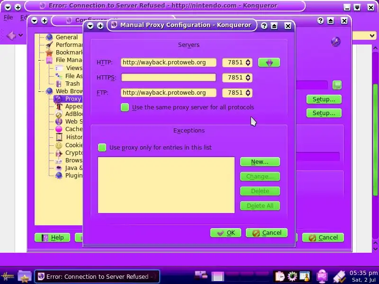Select Browser Identification tree entry

(x=74, y=160)
